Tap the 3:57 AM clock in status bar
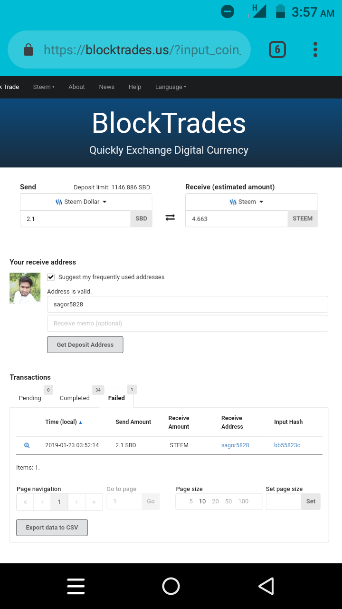 [313, 12]
